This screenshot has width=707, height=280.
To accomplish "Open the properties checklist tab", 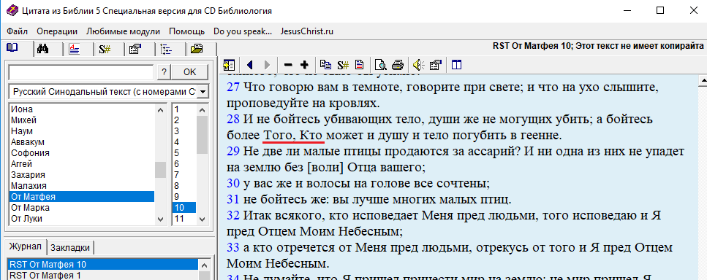I will coord(135,50).
